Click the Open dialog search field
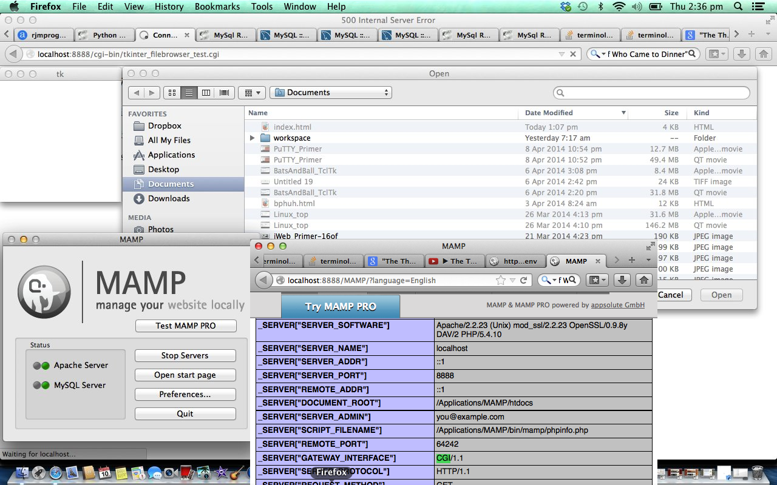Image resolution: width=777 pixels, height=485 pixels. 651,93
